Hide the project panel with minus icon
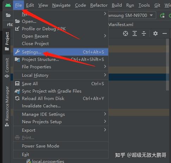The height and width of the screenshot is (163, 171). coord(165,33)
